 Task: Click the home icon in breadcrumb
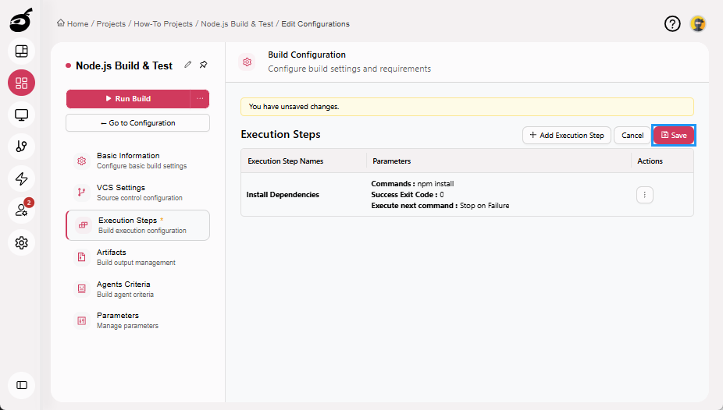[x=60, y=23]
